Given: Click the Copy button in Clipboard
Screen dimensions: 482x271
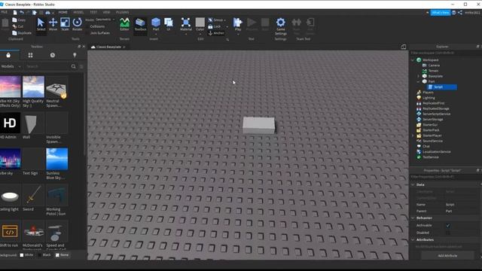Looking at the screenshot, I should click(x=19, y=20).
